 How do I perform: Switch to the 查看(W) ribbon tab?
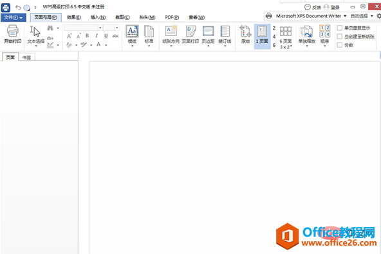pyautogui.click(x=196, y=17)
